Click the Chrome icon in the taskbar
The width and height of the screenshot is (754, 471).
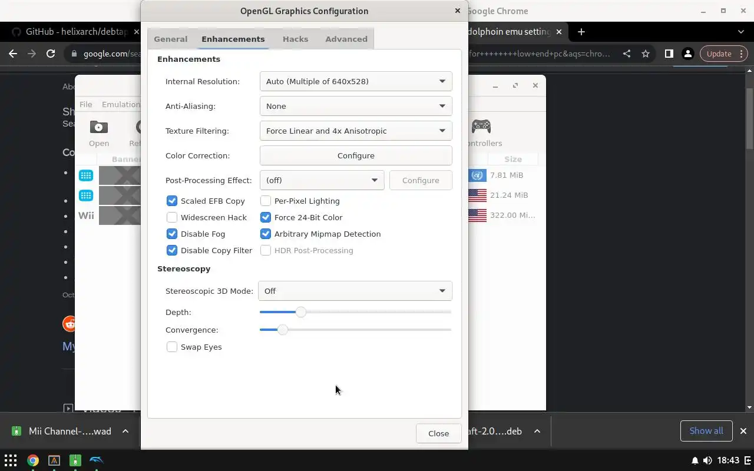click(33, 460)
